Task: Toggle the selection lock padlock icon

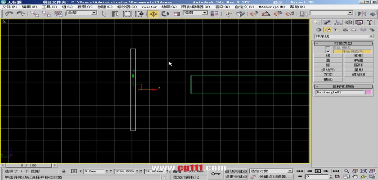Action: pyautogui.click(x=64, y=171)
